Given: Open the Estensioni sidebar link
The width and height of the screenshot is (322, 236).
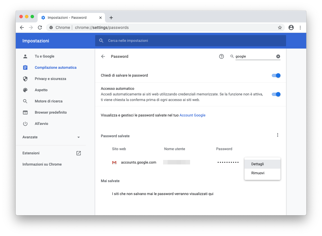Looking at the screenshot, I should tap(31, 153).
